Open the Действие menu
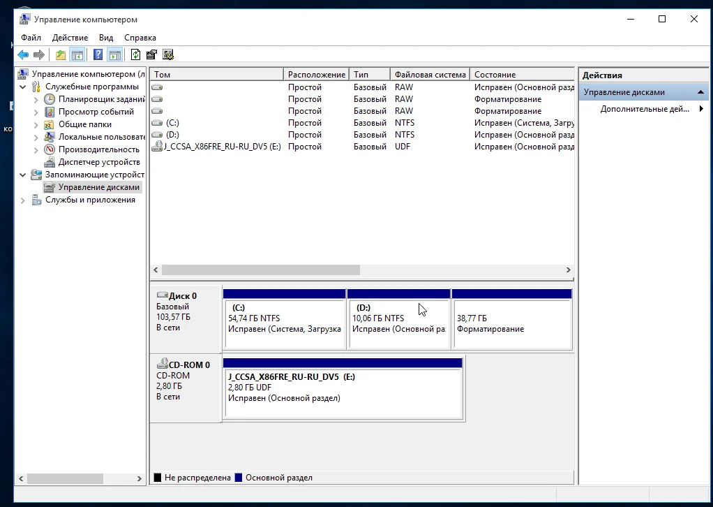The width and height of the screenshot is (713, 507). coord(69,38)
